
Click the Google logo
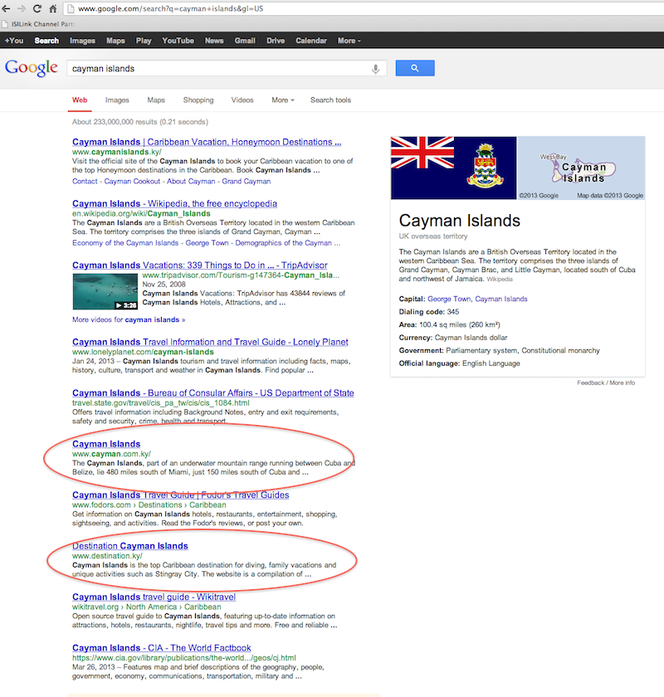32,68
